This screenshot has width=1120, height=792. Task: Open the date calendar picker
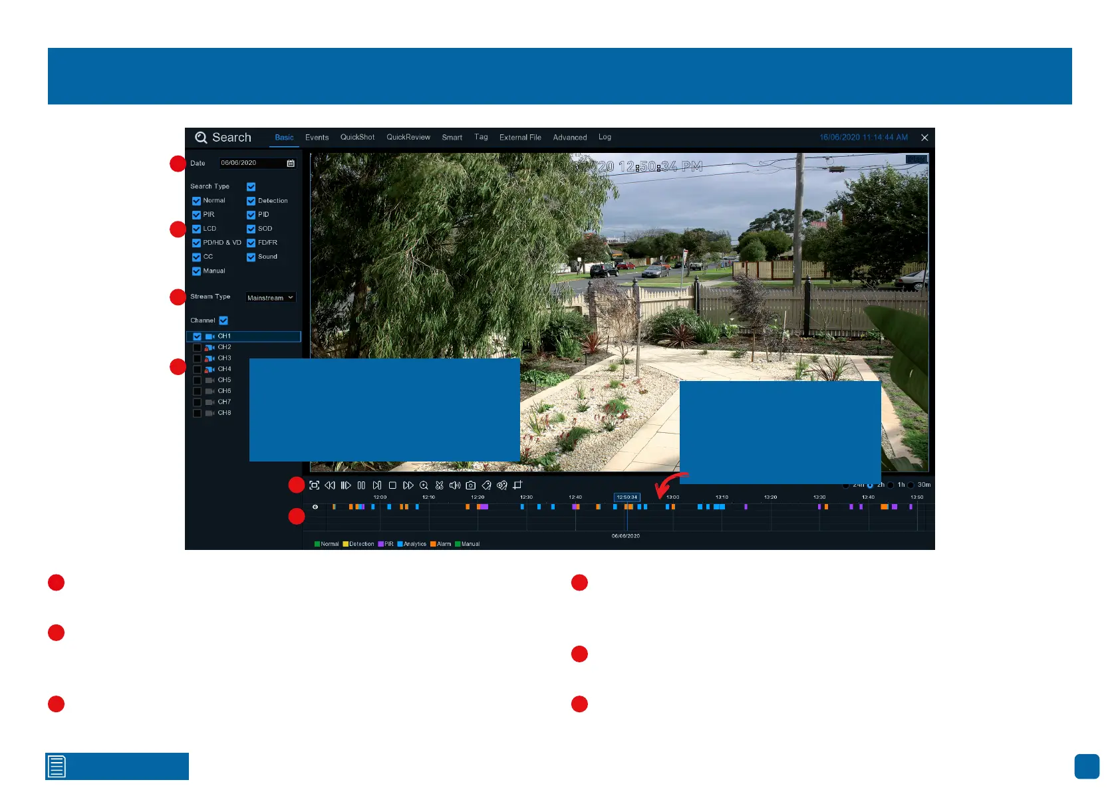(x=291, y=164)
